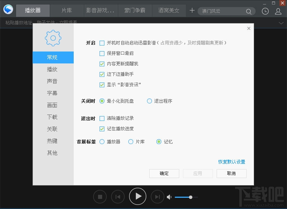Select 片库 as first tab radio
This screenshot has width=287, height=209.
pyautogui.click(x=131, y=142)
